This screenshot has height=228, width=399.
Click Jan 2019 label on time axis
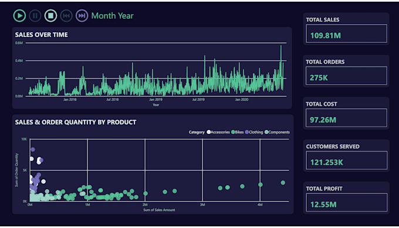tap(155, 100)
